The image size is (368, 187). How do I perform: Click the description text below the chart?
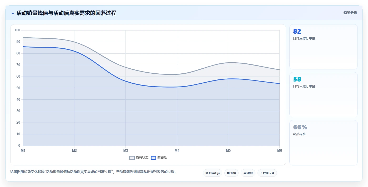(93, 172)
